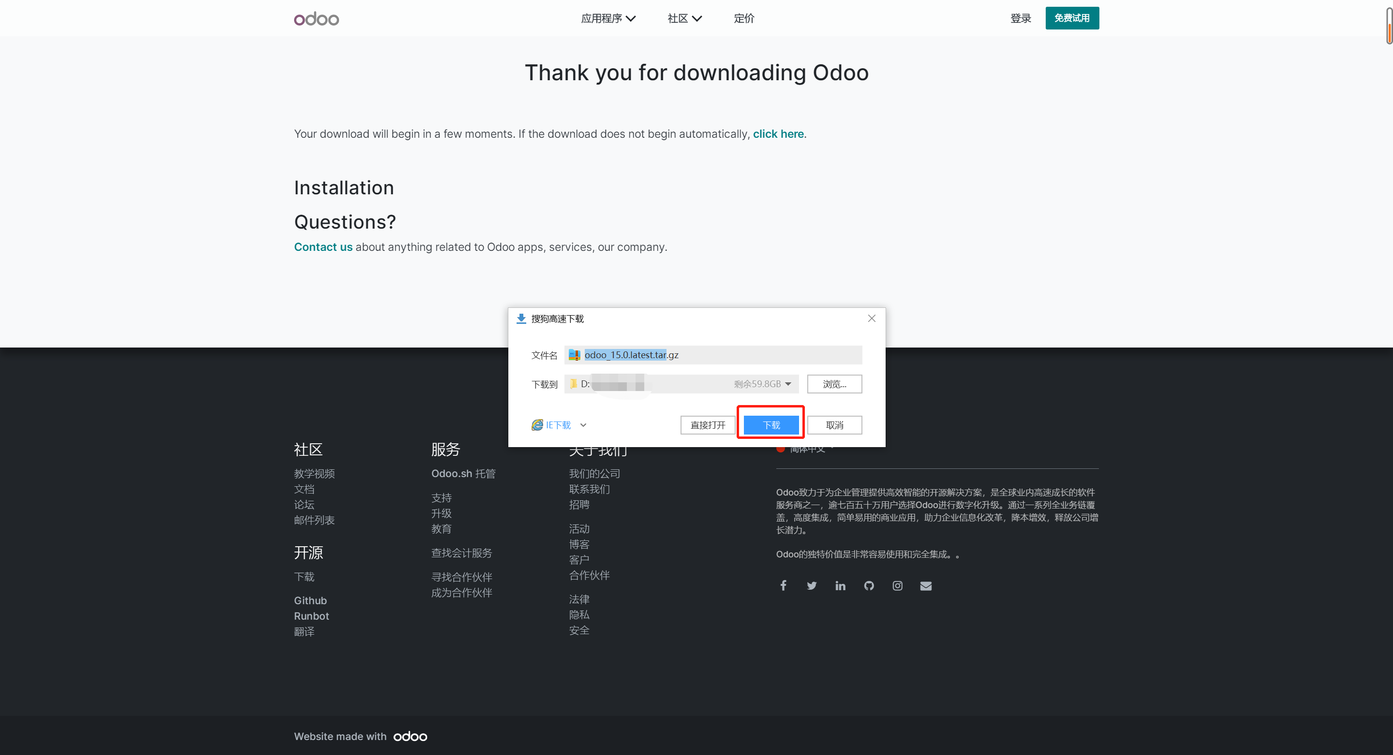This screenshot has width=1393, height=755.
Task: Close the Sogou download dialog
Action: coord(872,319)
